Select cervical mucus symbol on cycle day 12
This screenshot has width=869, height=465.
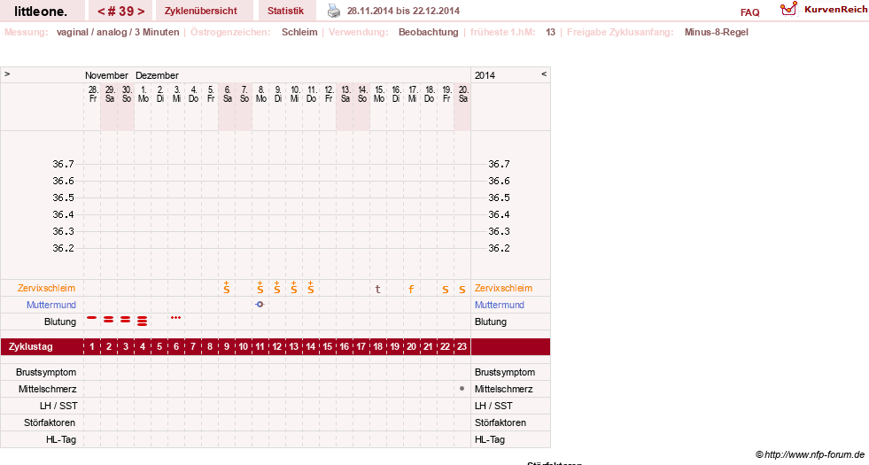(x=276, y=288)
